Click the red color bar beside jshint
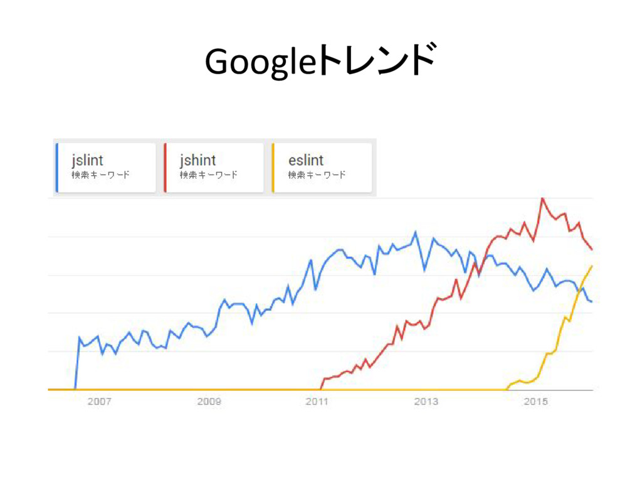The image size is (642, 482). click(165, 168)
